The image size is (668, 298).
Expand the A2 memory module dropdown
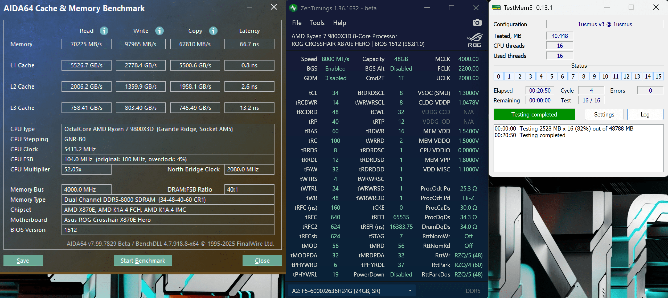pos(410,291)
